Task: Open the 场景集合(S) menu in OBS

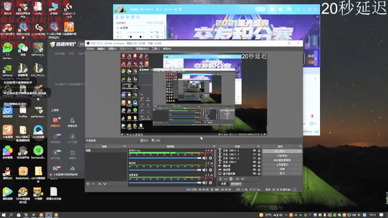Action: point(142,49)
